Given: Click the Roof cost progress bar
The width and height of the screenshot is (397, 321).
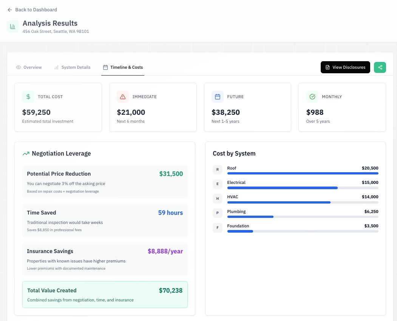Looking at the screenshot, I should click(x=302, y=173).
